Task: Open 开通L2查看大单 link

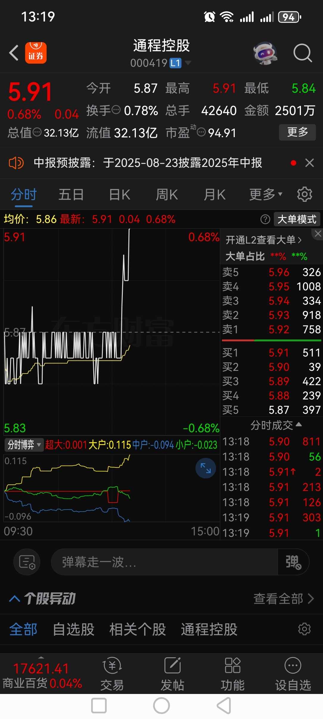Action: point(264,240)
